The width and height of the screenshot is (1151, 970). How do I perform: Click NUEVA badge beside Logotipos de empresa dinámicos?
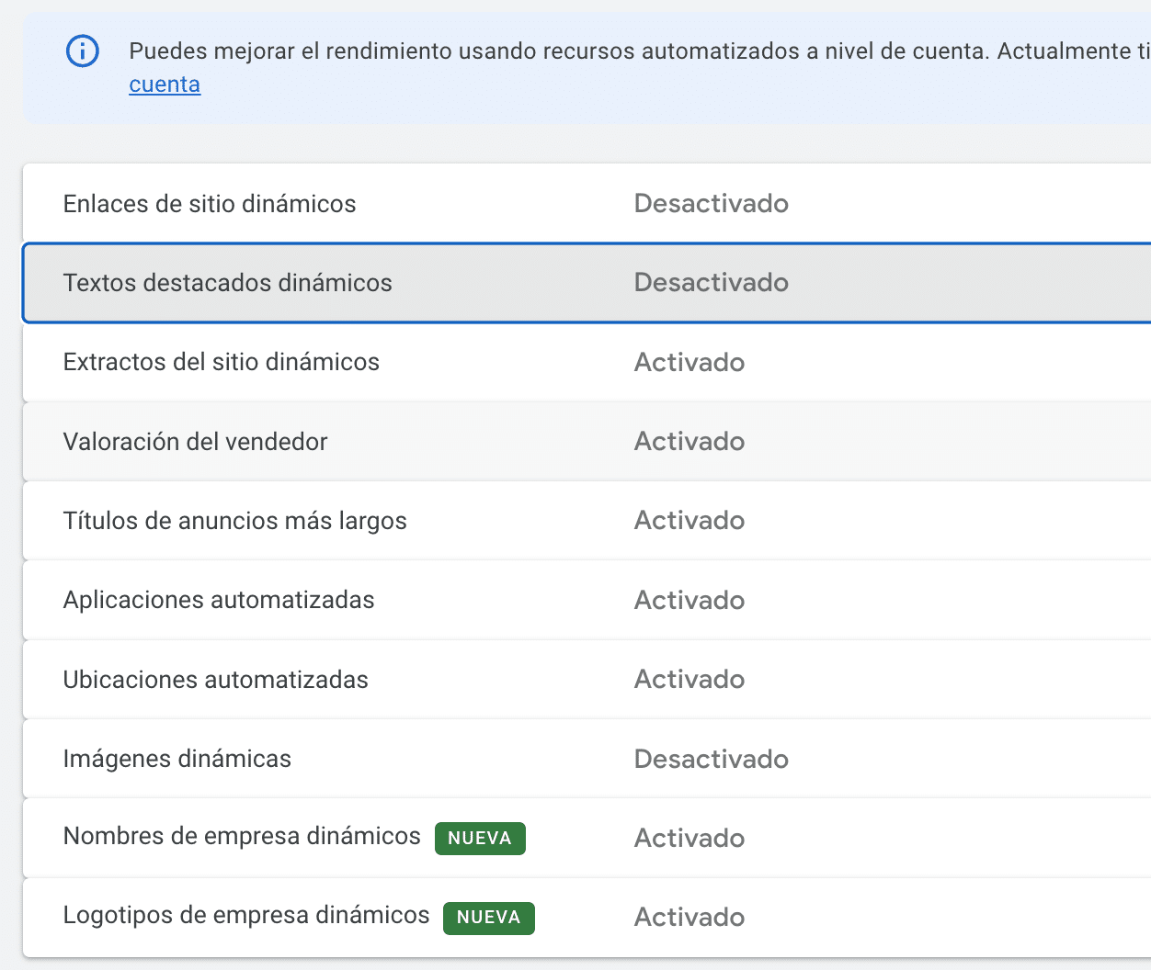(488, 918)
